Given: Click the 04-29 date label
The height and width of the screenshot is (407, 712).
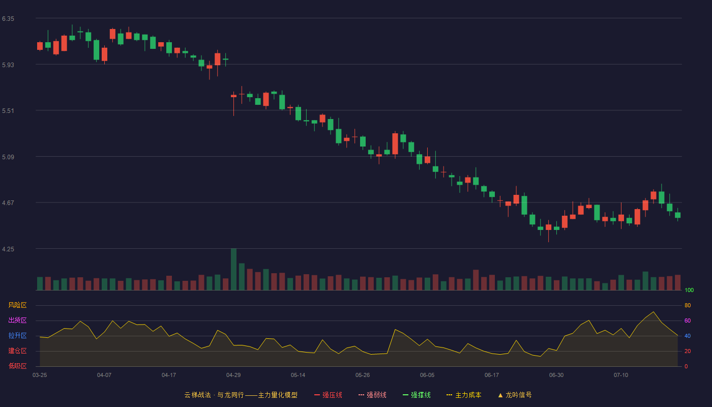Looking at the screenshot, I should [x=233, y=375].
